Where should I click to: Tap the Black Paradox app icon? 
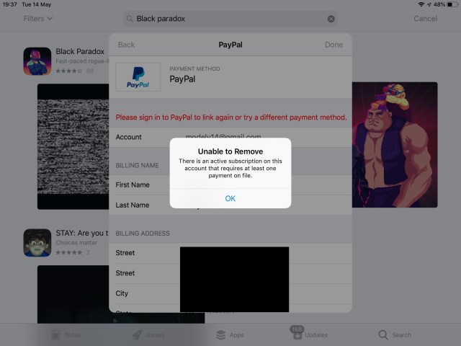(x=37, y=61)
